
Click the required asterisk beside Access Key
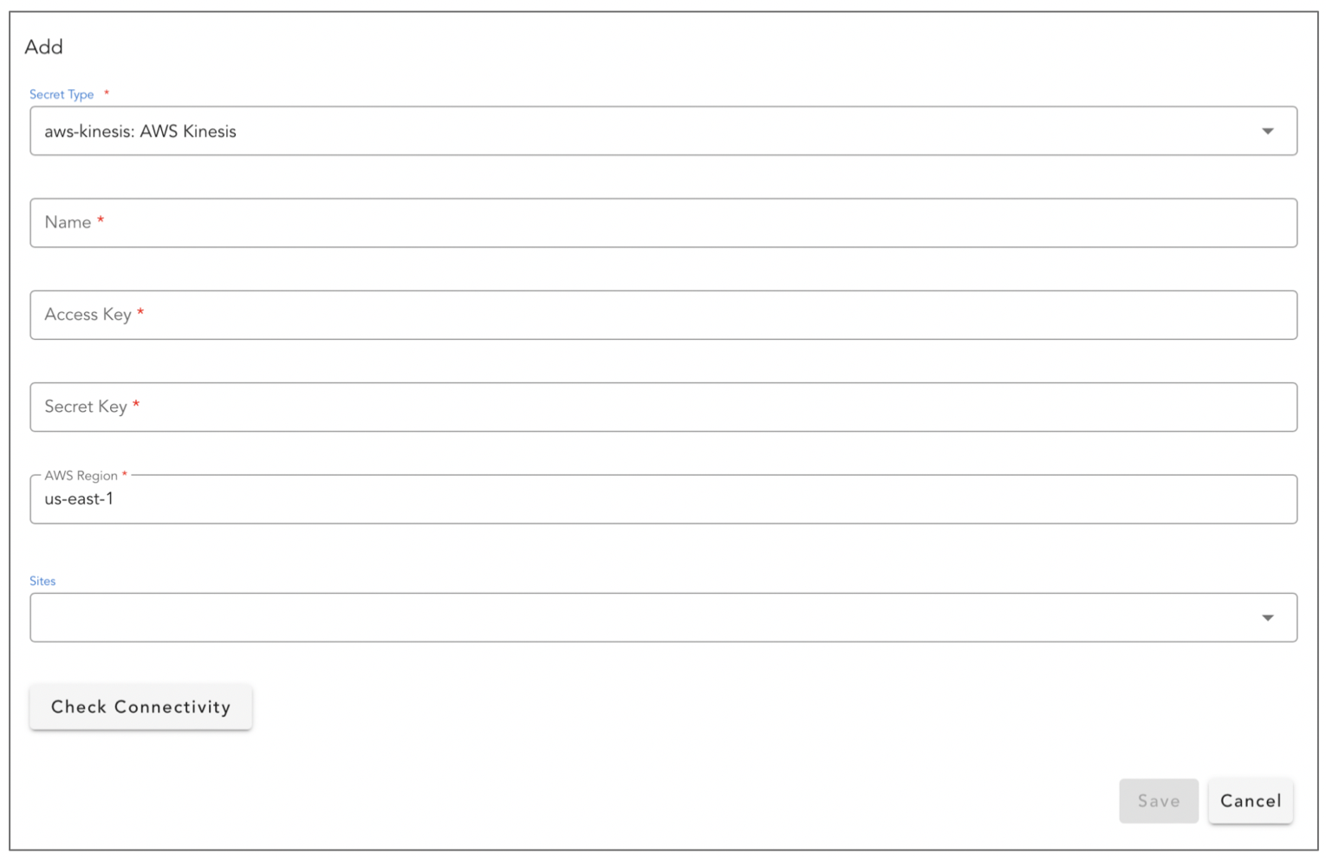click(140, 312)
